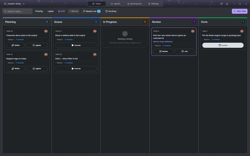The width and height of the screenshot is (250, 156).
Task: Click the Medium priority label on TASK-19
Action: pyautogui.click(x=10, y=40)
